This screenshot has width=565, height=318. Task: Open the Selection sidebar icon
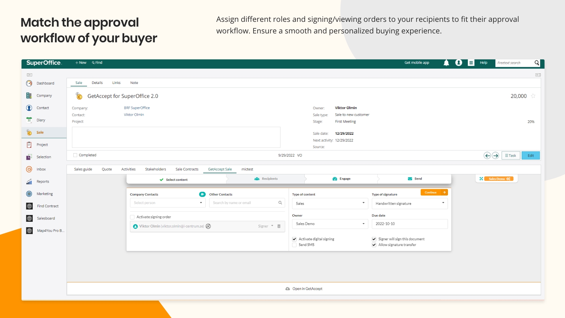[x=29, y=157]
